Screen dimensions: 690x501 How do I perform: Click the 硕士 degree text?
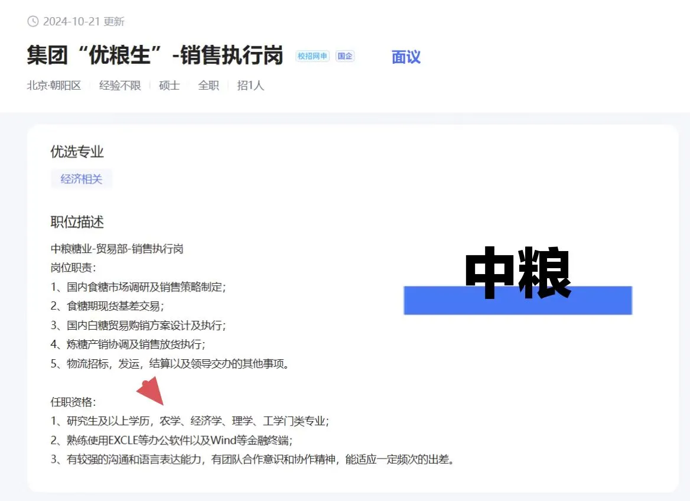tap(170, 86)
